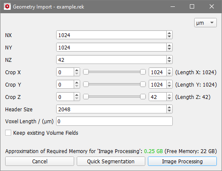
Task: Increase Crop Y minimum with up arrow
Action: tap(77, 83)
